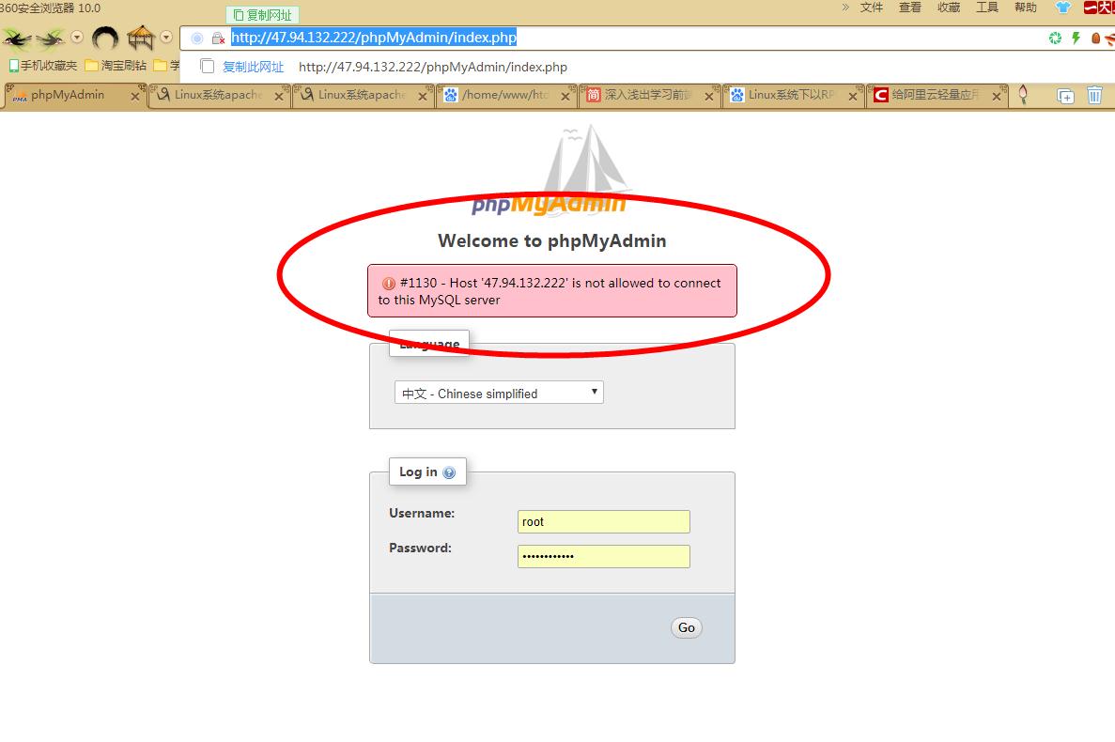Viewport: 1115px width, 742px height.
Task: Click the Username: label
Action: pyautogui.click(x=422, y=513)
